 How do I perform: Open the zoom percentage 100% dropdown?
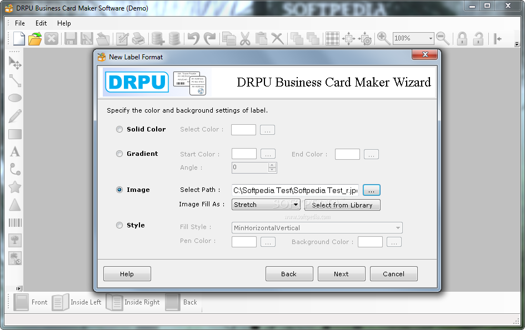[x=431, y=38]
